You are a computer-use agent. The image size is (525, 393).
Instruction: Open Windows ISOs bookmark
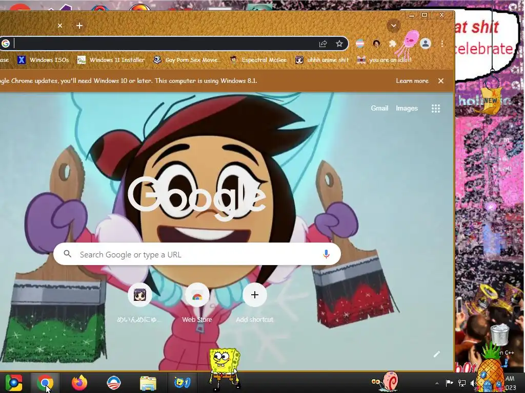point(43,60)
